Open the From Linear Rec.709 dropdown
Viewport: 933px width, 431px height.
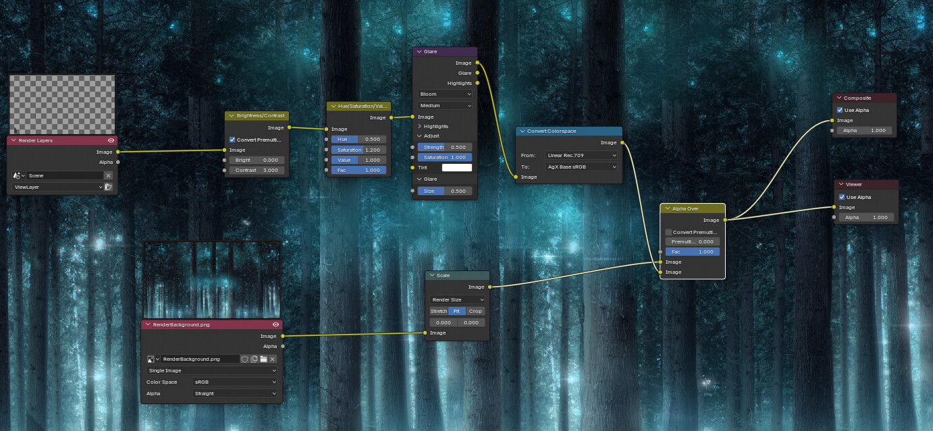(581, 155)
